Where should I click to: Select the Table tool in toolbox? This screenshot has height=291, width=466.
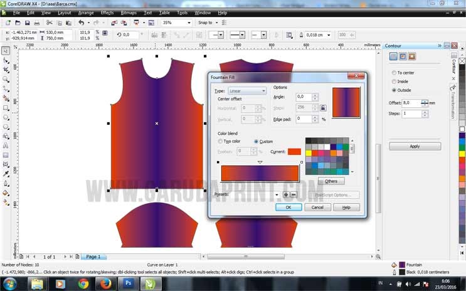click(x=6, y=155)
